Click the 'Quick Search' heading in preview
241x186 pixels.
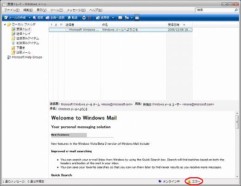pyautogui.click(x=62, y=175)
